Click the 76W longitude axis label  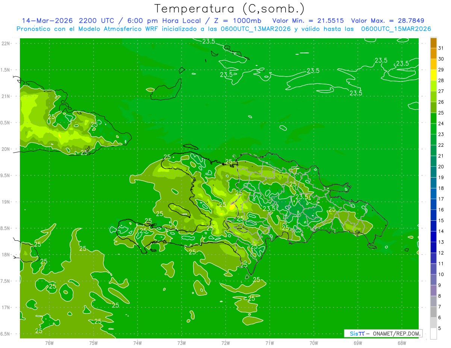(49, 343)
